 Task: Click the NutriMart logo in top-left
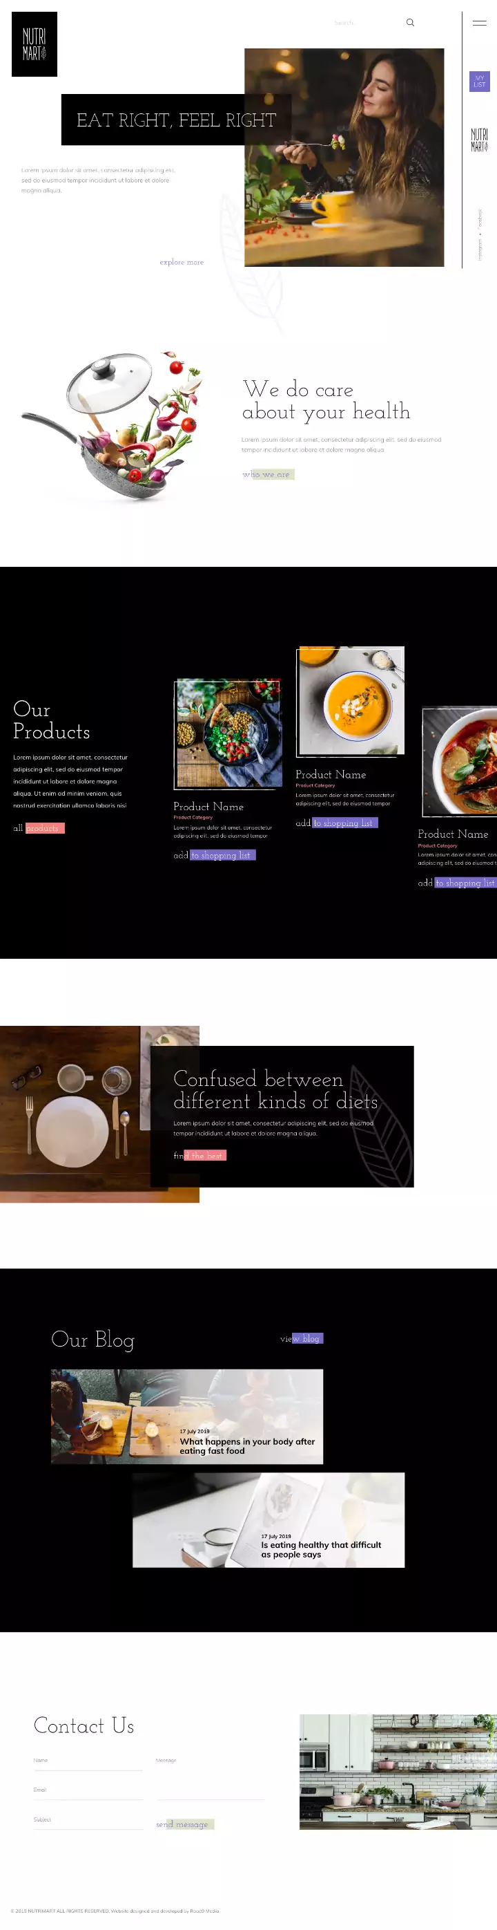(x=35, y=44)
